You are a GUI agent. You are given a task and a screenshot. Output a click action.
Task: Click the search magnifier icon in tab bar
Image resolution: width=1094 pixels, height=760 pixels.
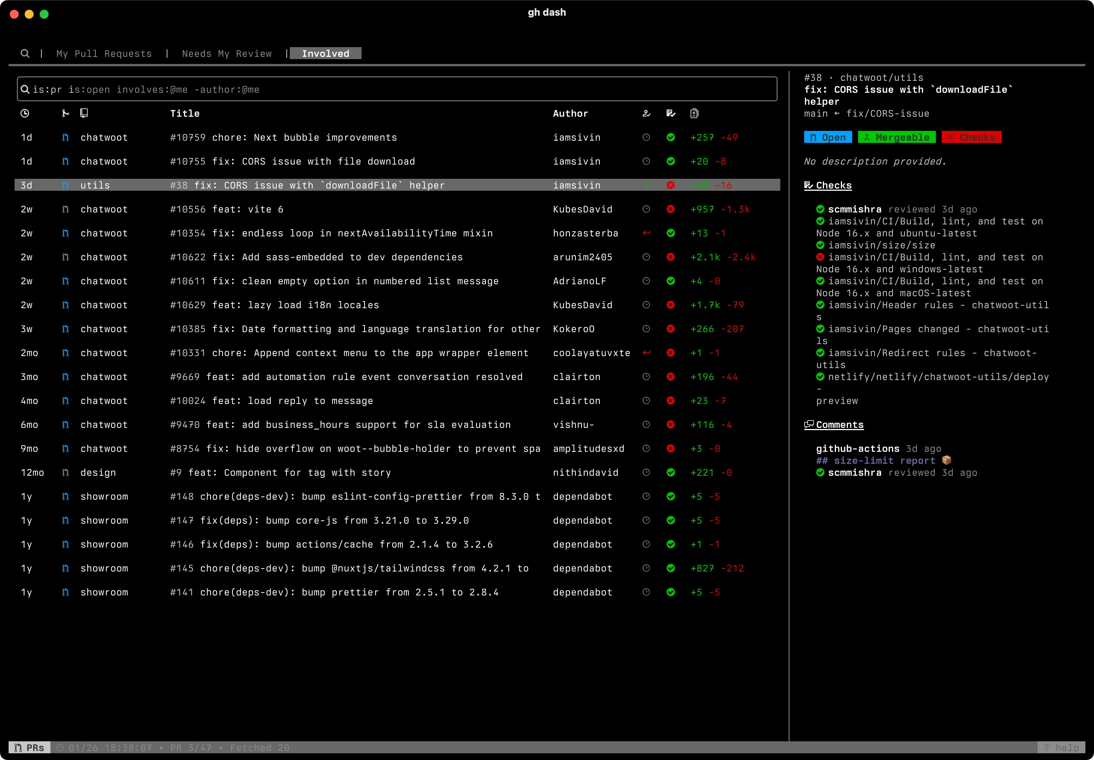(x=25, y=53)
